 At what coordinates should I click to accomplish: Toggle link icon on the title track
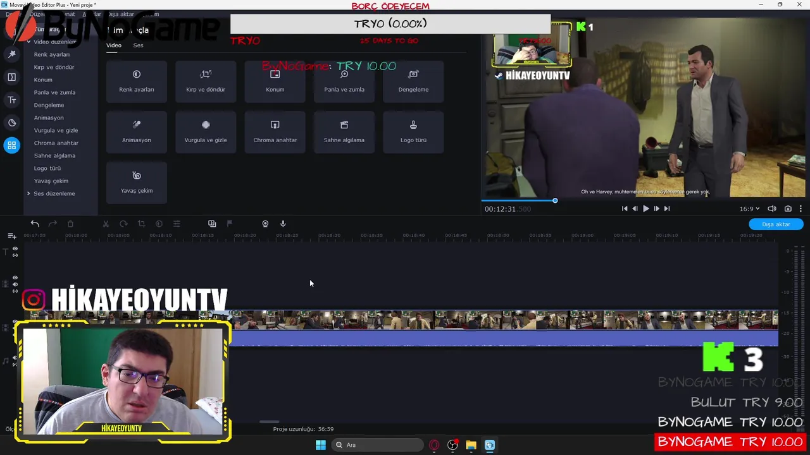point(15,255)
